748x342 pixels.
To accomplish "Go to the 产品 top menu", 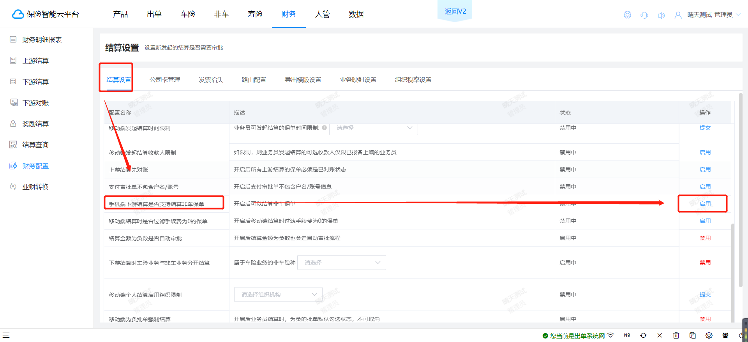I will [x=120, y=14].
